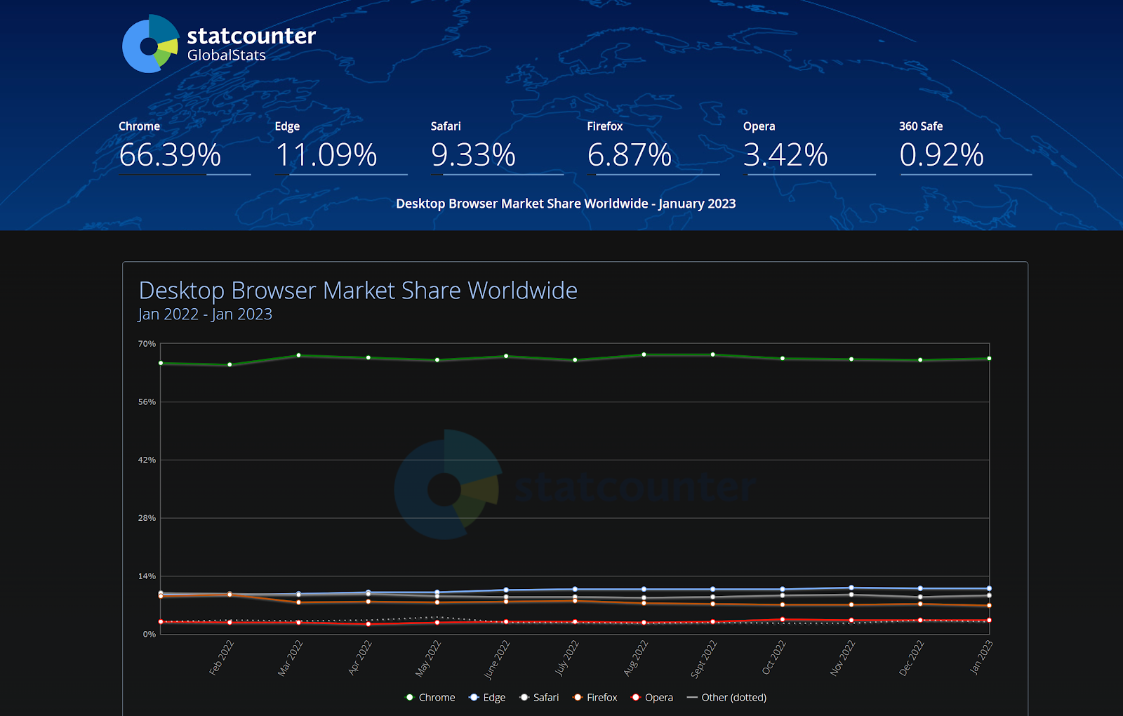1123x716 pixels.
Task: Click the 56% y-axis label
Action: point(147,402)
